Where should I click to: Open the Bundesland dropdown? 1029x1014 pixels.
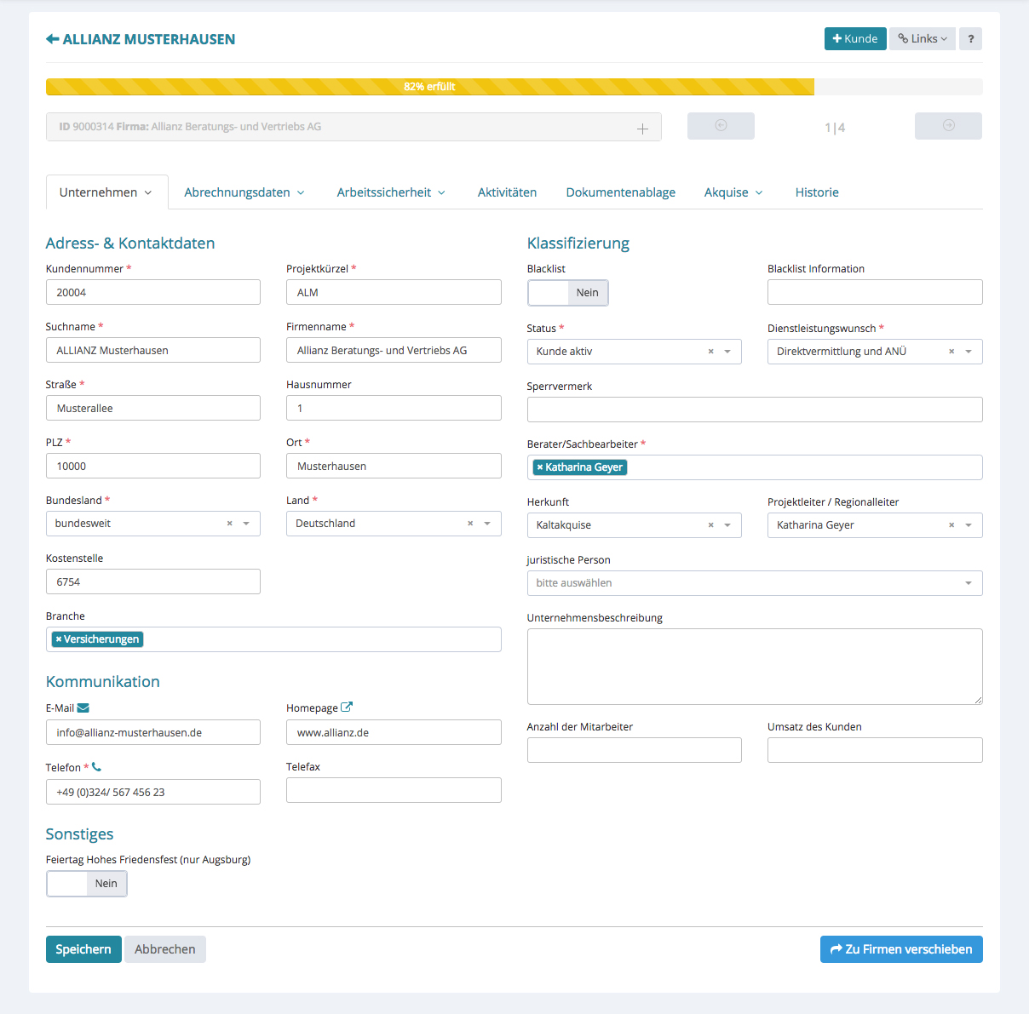[246, 524]
